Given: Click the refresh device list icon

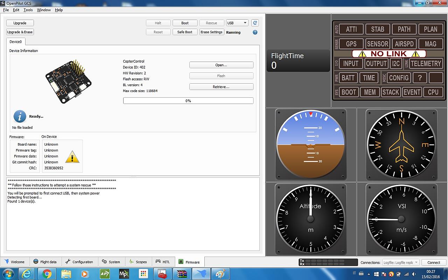Looking at the screenshot, I should (255, 23).
